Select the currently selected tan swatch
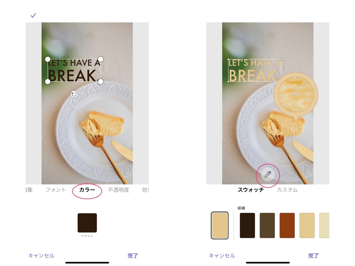The image size is (355, 266). click(x=220, y=226)
